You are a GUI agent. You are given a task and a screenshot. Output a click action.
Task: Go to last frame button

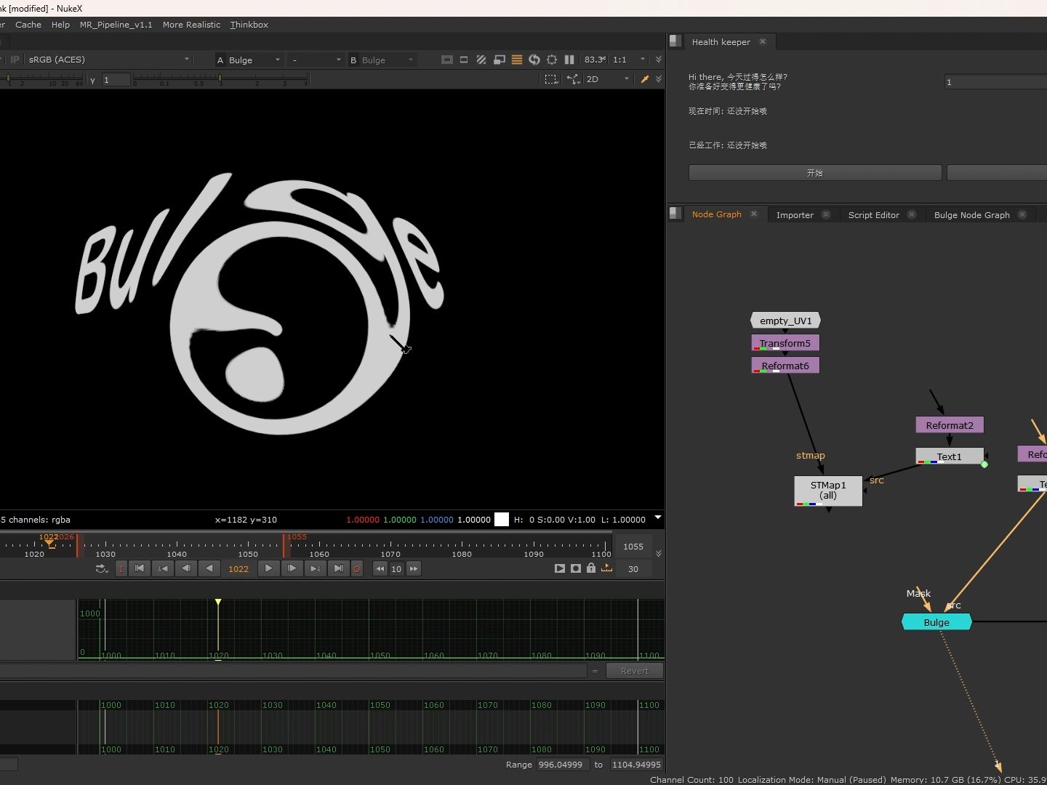[x=338, y=568]
